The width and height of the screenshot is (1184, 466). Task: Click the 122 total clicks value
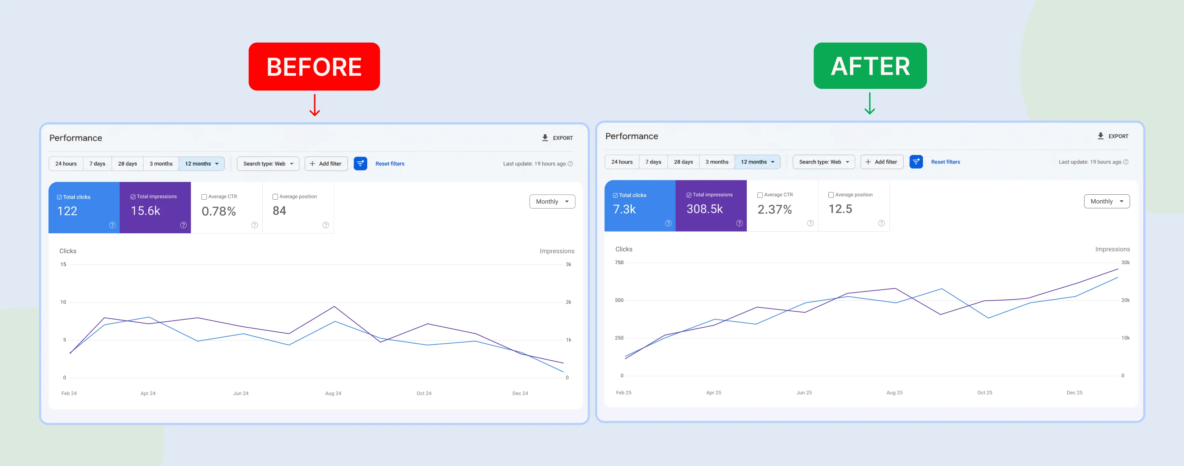(67, 211)
